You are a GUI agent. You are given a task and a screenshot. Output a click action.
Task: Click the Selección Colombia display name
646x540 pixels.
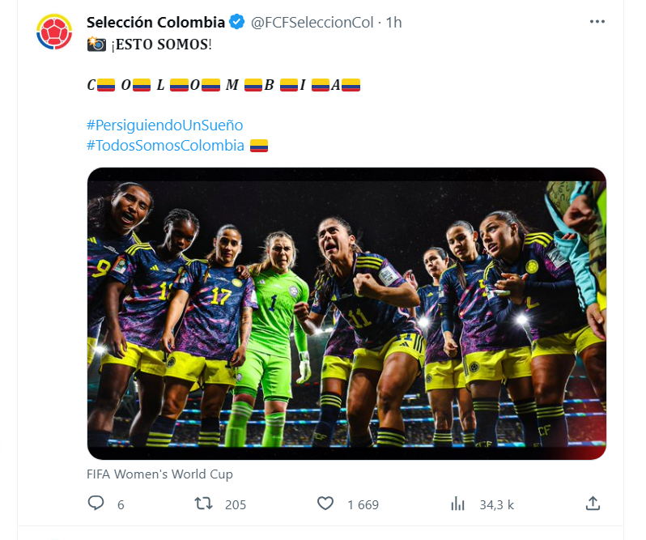[155, 23]
